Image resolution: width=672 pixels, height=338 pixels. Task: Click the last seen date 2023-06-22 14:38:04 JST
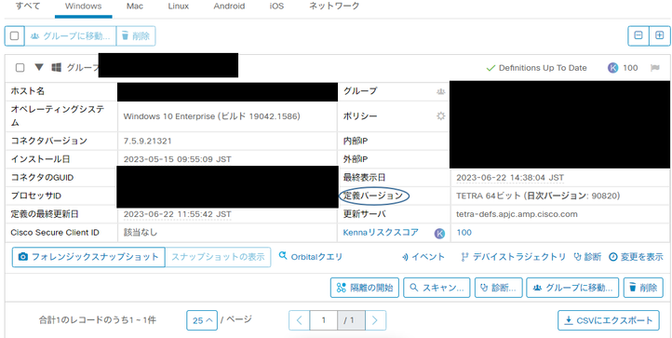coord(510,178)
